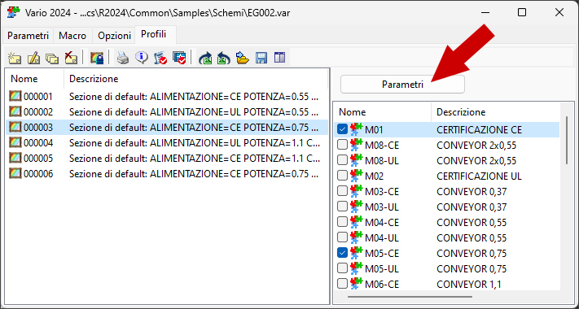This screenshot has height=309, width=579.
Task: Click the profile icon beside 000004
Action: (15, 142)
